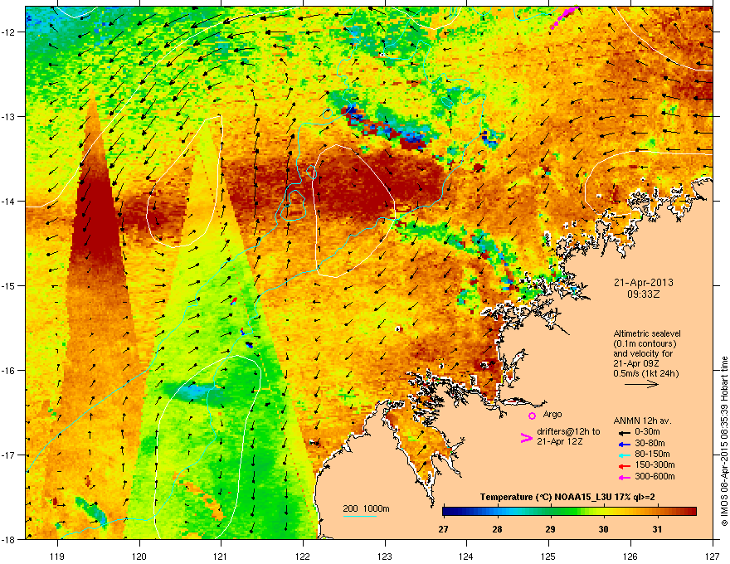Click the '150-300m' depth label
The width and height of the screenshot is (730, 564).
tap(655, 464)
